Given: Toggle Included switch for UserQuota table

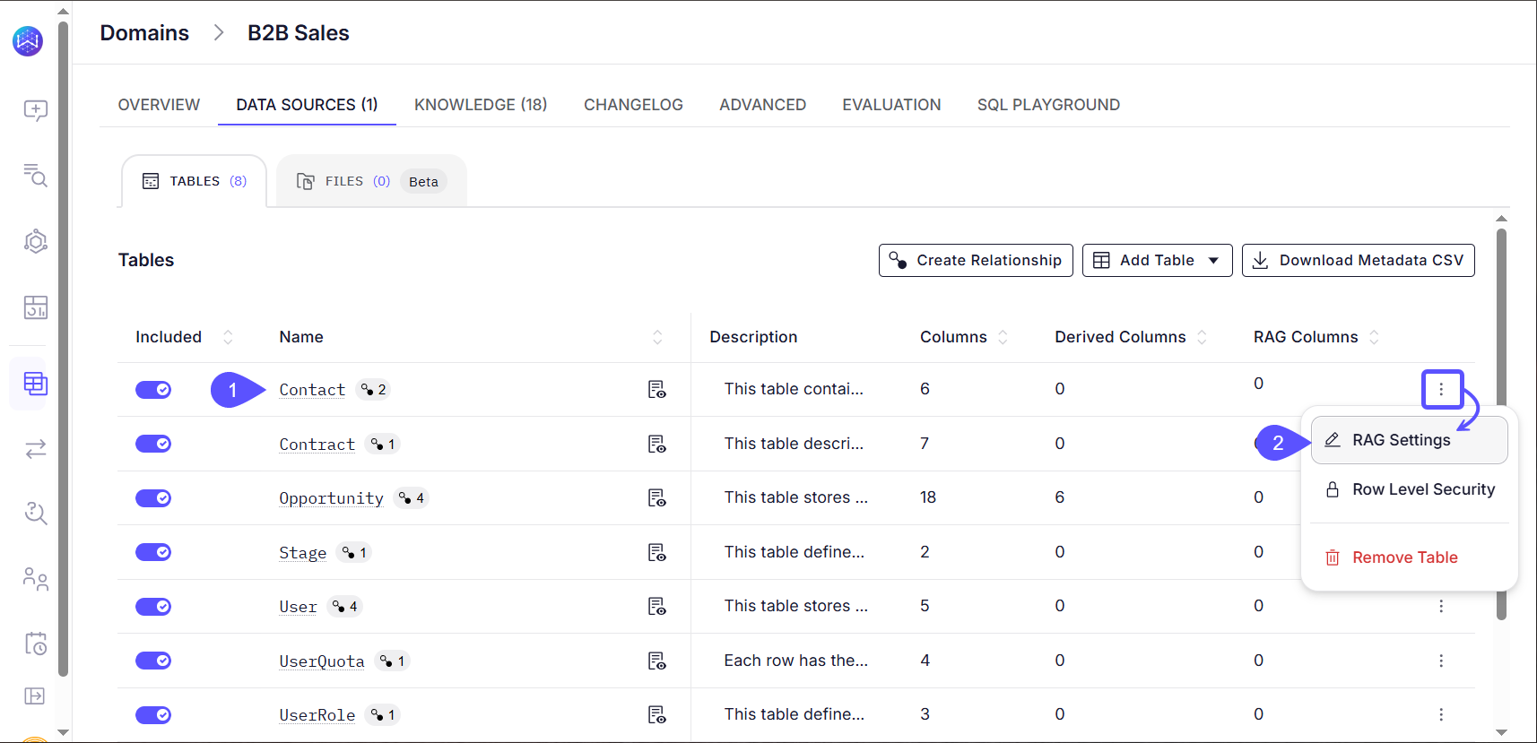Looking at the screenshot, I should pyautogui.click(x=153, y=661).
